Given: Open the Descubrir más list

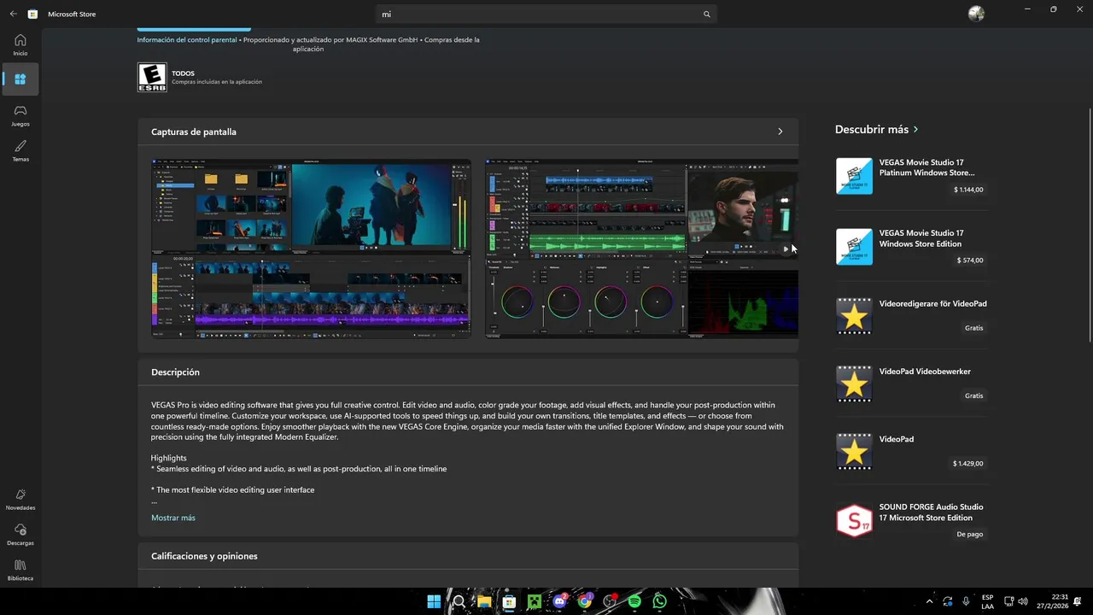Looking at the screenshot, I should click(x=877, y=129).
